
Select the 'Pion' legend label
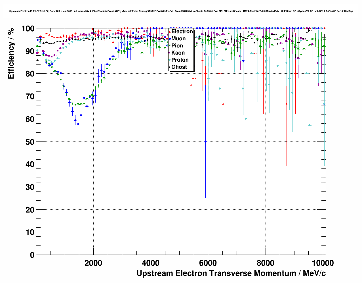tap(177, 46)
